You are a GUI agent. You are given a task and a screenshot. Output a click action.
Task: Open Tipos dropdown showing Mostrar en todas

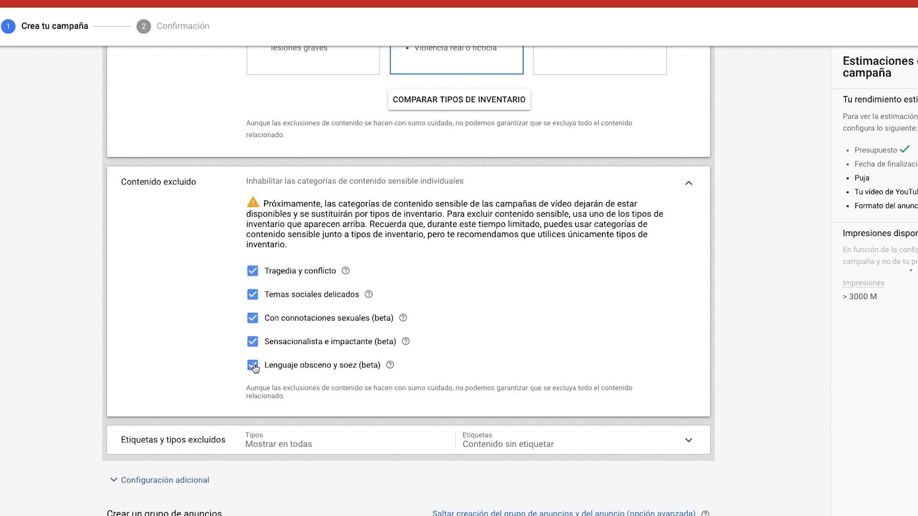coord(349,440)
